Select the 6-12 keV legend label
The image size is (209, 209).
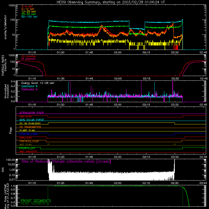click(28, 9)
